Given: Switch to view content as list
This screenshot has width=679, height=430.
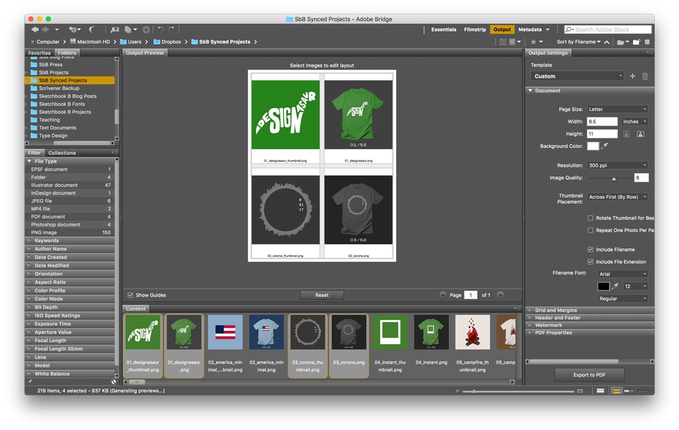Looking at the screenshot, I should (x=641, y=390).
